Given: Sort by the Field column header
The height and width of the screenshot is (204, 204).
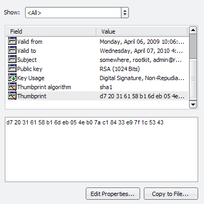Looking at the screenshot, I should click(x=51, y=32).
